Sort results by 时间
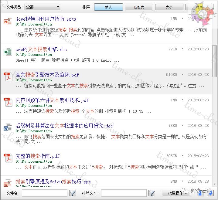The image size is (218, 200). tap(199, 7)
